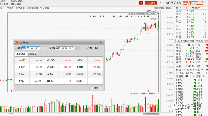Viewport: 208px width, 116px height.
Task: Confirm the dialog with 确定 button
Action: [x=96, y=88]
